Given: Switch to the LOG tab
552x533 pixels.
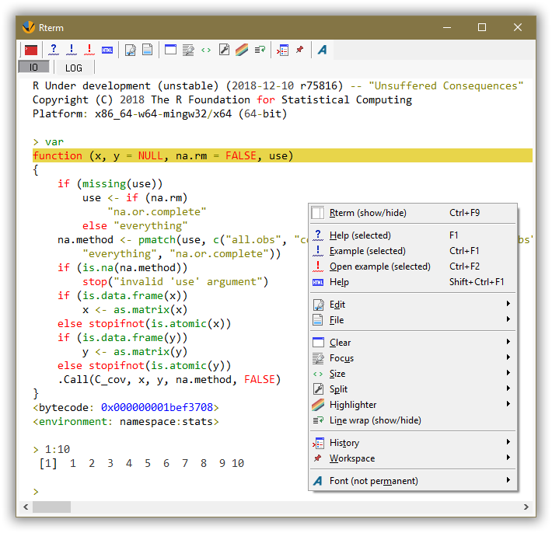Looking at the screenshot, I should click(74, 68).
